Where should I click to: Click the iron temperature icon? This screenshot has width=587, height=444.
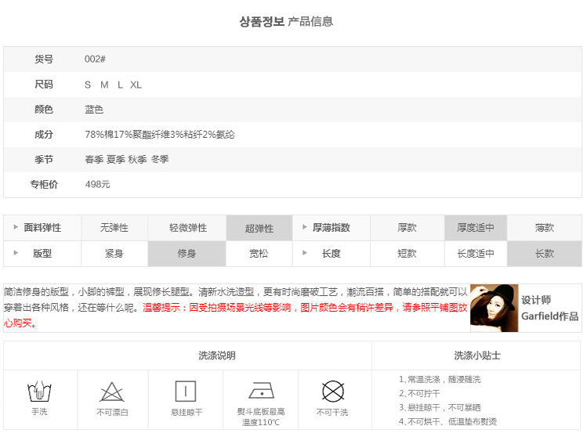coord(261,391)
